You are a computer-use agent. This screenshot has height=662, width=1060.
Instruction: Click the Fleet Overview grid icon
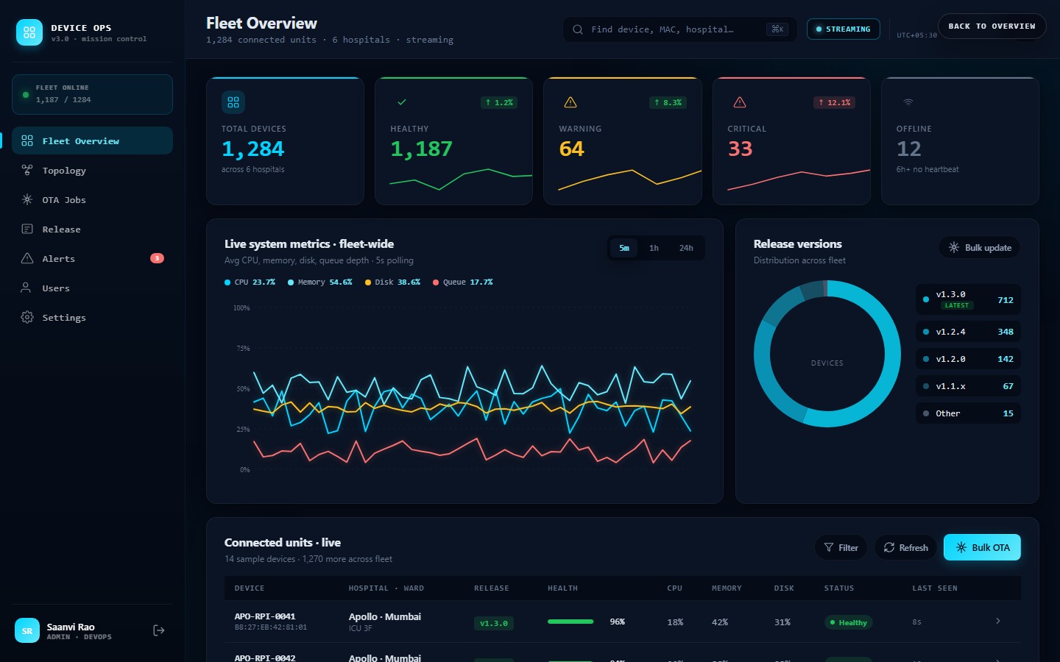click(x=27, y=140)
